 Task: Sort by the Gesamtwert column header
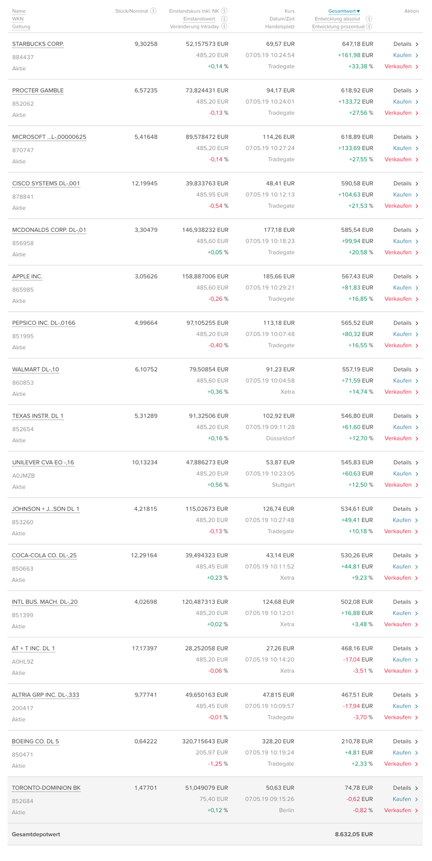click(x=344, y=11)
